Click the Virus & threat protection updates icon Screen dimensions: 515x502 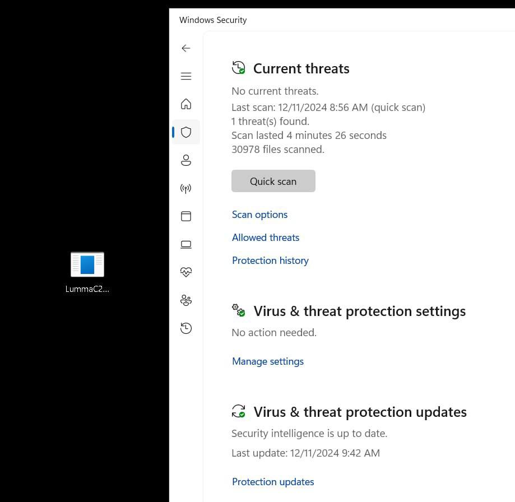[239, 411]
